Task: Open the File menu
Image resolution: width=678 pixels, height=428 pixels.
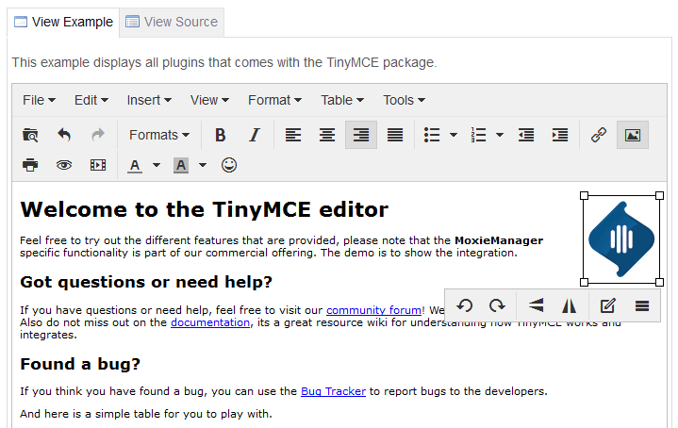Action: click(39, 100)
